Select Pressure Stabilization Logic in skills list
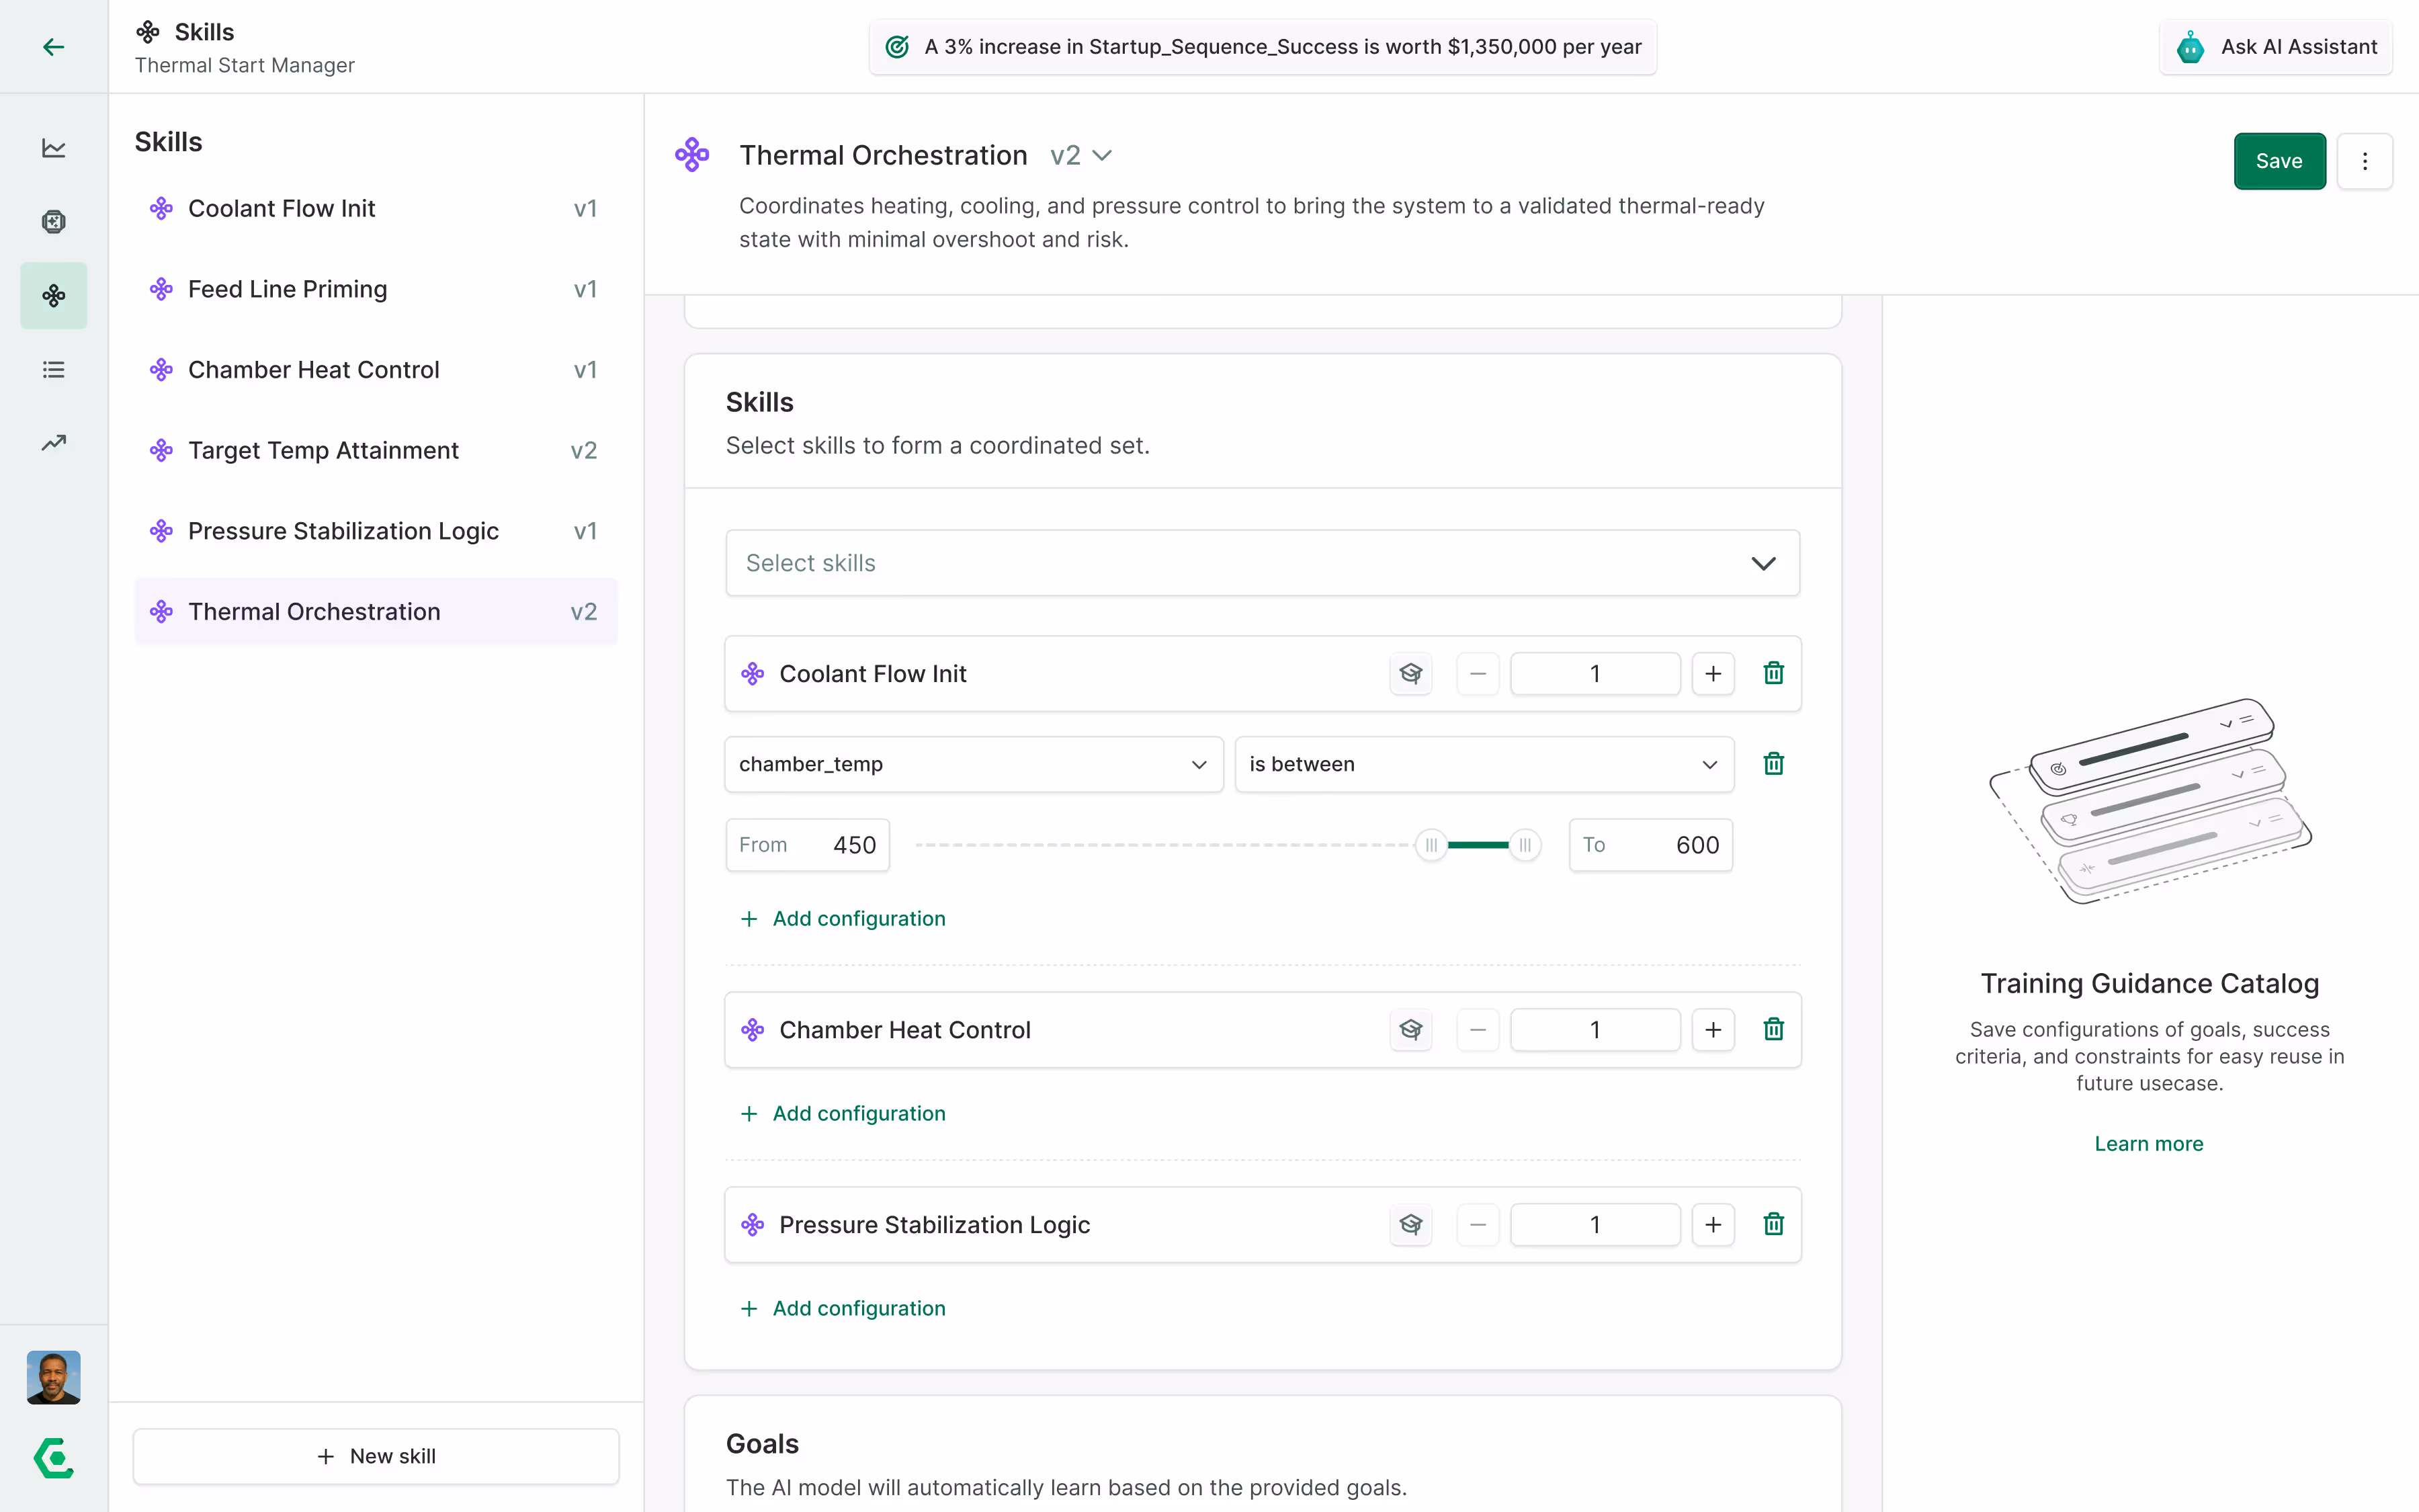Viewport: 2419px width, 1512px height. (376, 531)
